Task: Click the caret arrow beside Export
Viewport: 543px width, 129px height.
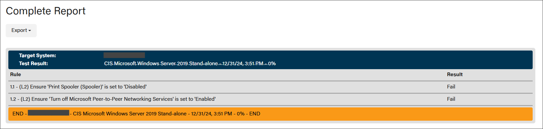Action: (30, 31)
